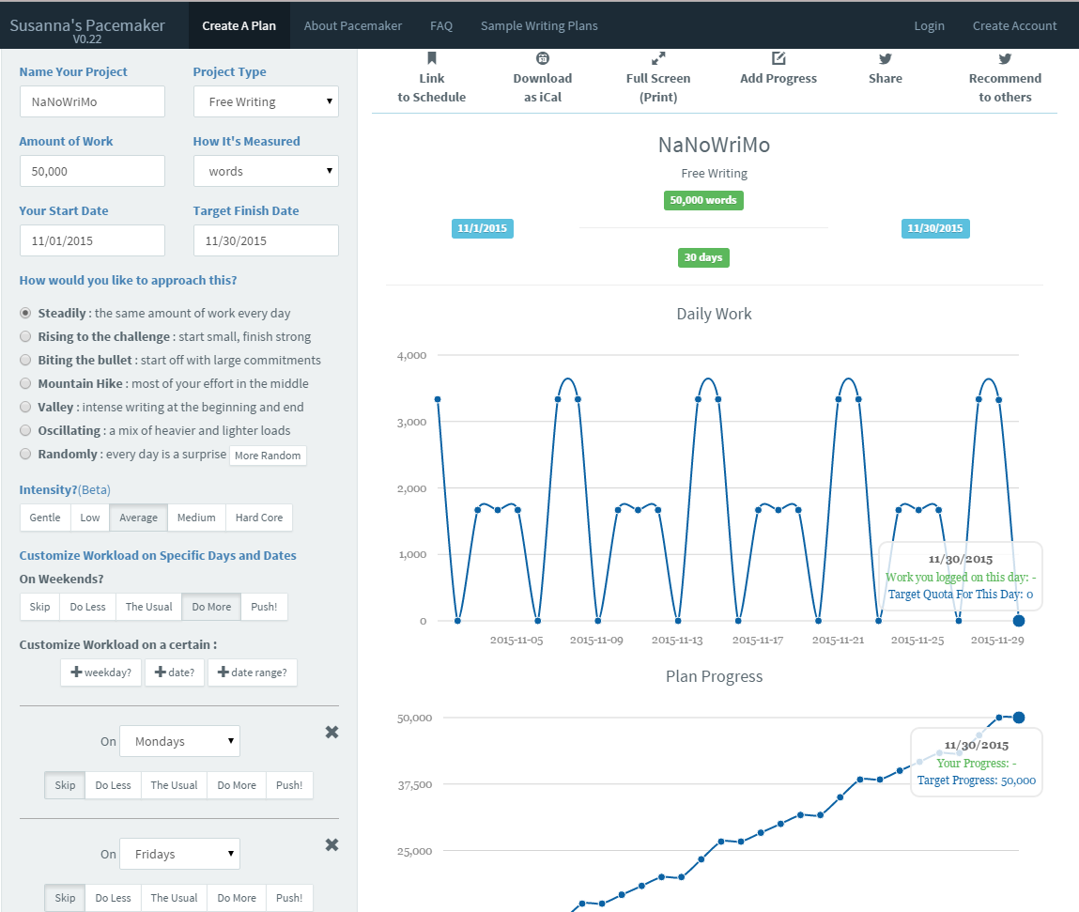This screenshot has height=912, width=1079.
Task: Select the Randomly approach radio button
Action: pos(25,454)
